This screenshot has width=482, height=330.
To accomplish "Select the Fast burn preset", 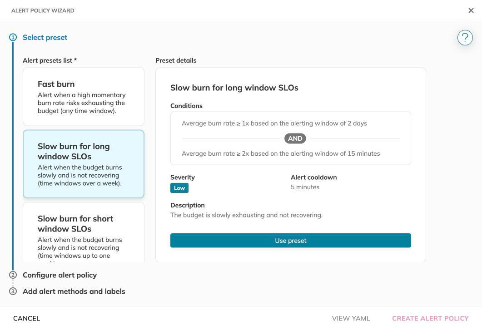I will pyautogui.click(x=84, y=96).
